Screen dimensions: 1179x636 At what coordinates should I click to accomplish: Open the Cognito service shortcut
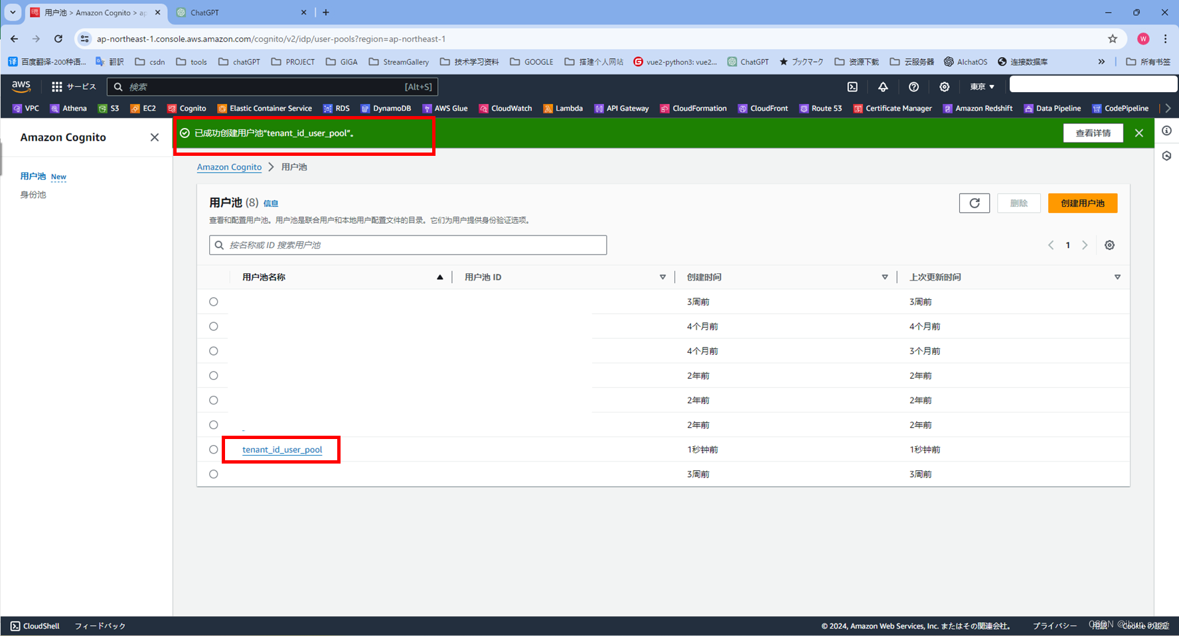click(x=187, y=108)
